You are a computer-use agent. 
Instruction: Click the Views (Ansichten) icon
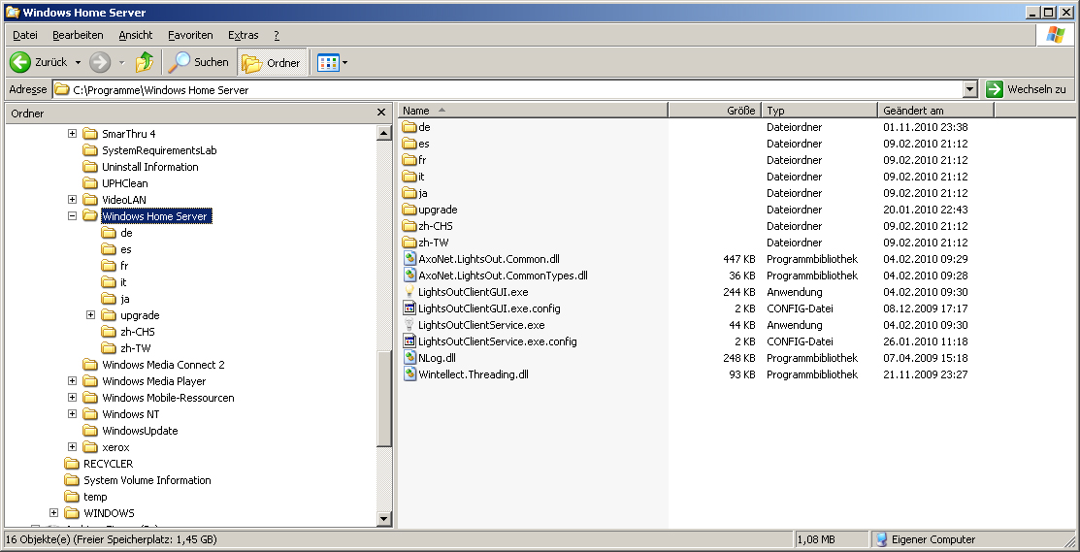pyautogui.click(x=328, y=63)
